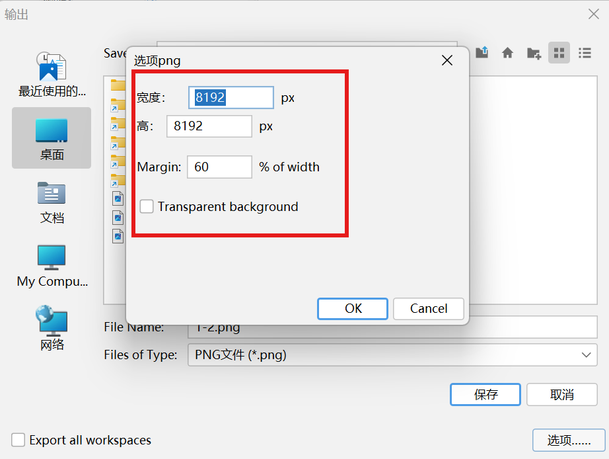Open the 网络 network location

(x=52, y=329)
